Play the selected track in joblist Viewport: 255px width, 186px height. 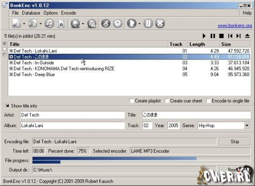coord(204,36)
